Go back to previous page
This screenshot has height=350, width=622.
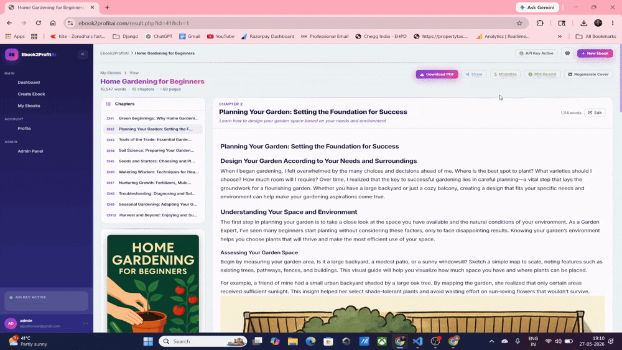tap(9, 23)
